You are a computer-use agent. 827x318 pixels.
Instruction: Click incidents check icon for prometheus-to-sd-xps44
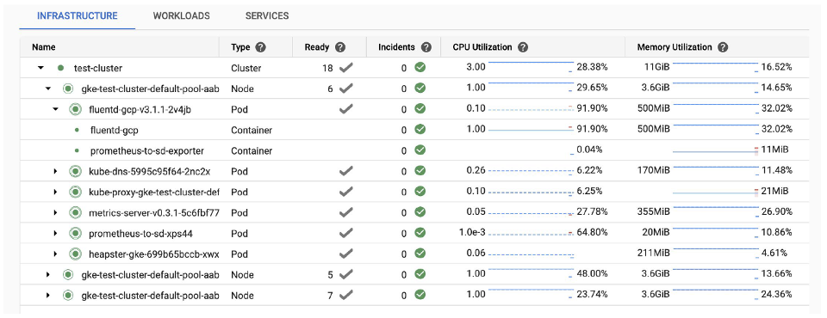[420, 233]
